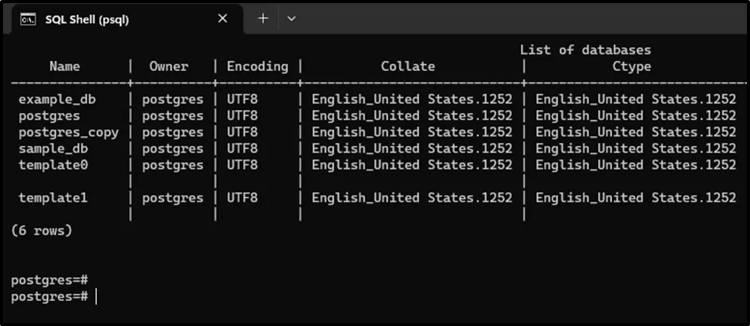Expand the new tab profile dropdown chevron
The width and height of the screenshot is (750, 326).
(x=291, y=18)
